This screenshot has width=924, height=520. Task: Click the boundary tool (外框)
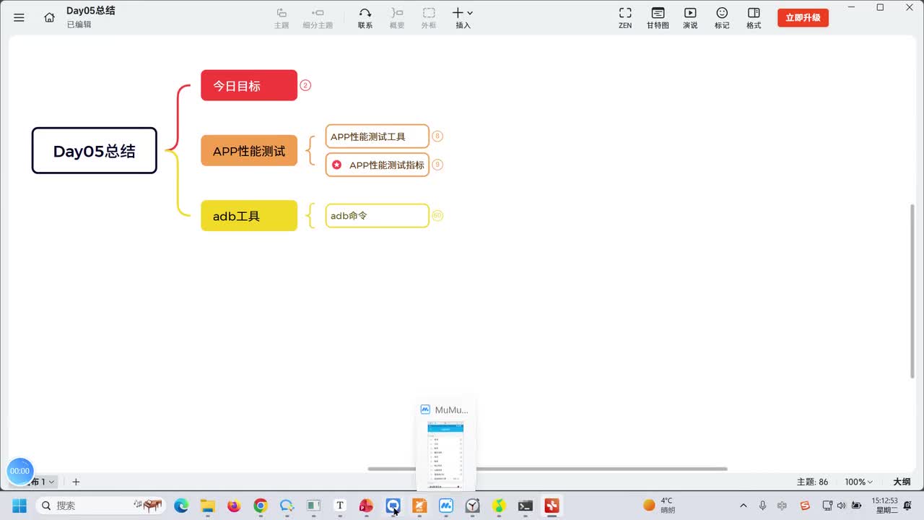(x=429, y=17)
